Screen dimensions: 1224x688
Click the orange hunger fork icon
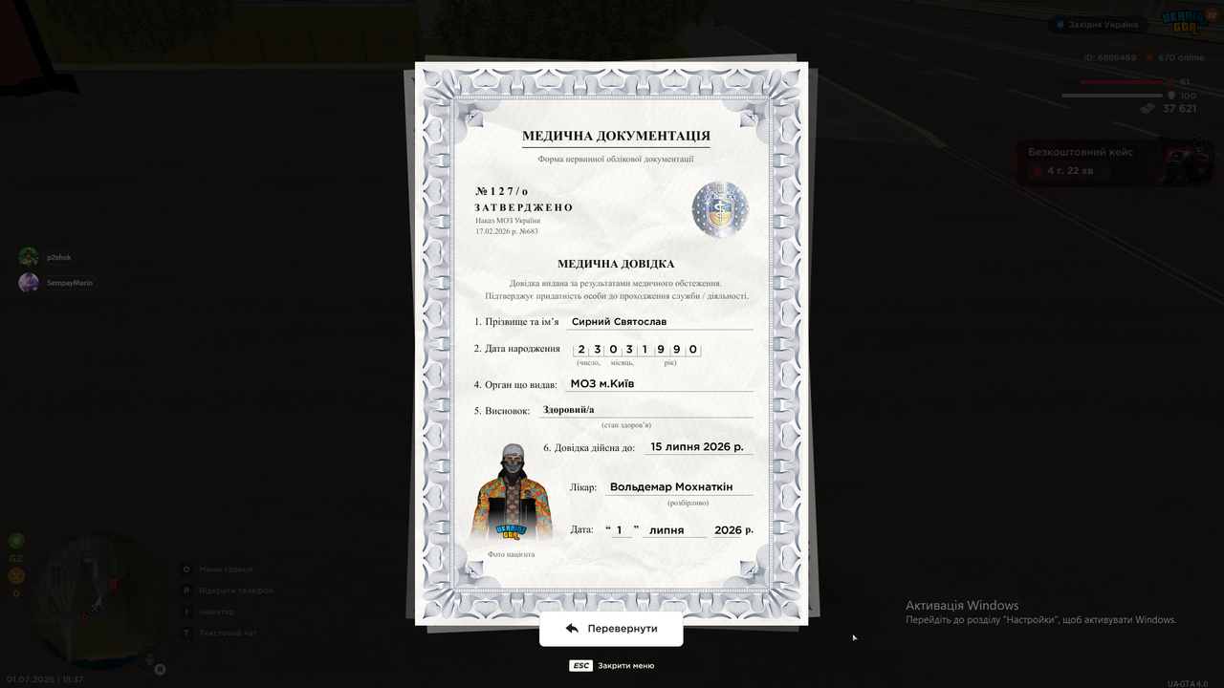coord(16,576)
